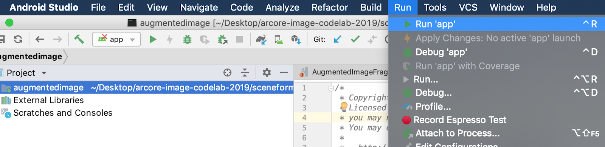Switch to the AugmentedImageFragment editor tab
The image size is (605, 147).
[343, 72]
